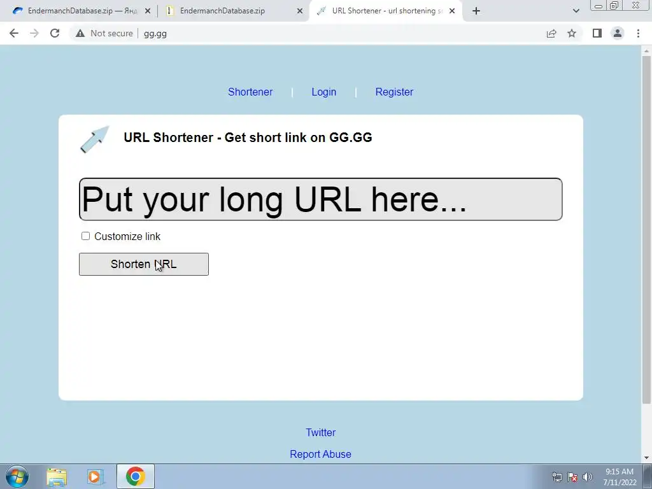This screenshot has width=652, height=489.
Task: Click the heading URL Shortener - Get short link
Action: [x=248, y=138]
